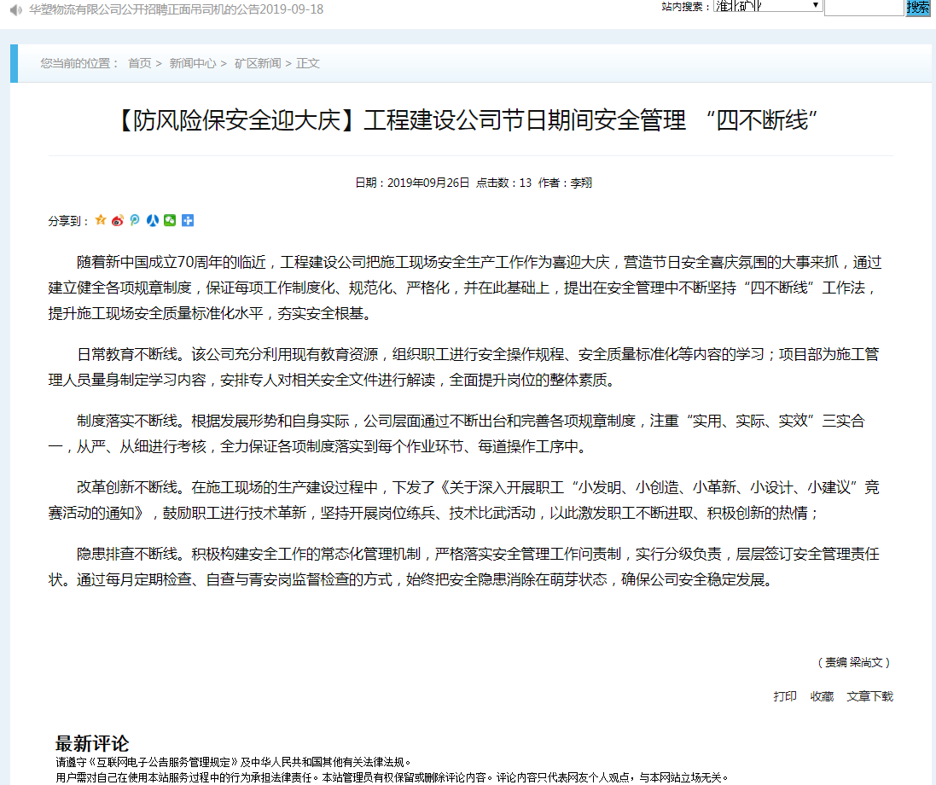Screen dimensions: 936x785
Task: Share article to WeChat icon
Action: (170, 220)
